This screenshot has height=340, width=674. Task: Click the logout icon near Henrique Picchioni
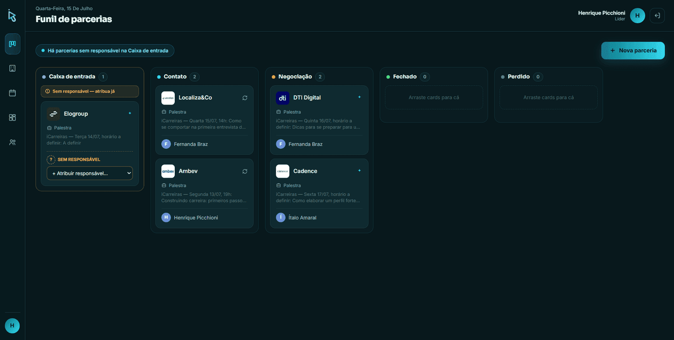pyautogui.click(x=657, y=16)
